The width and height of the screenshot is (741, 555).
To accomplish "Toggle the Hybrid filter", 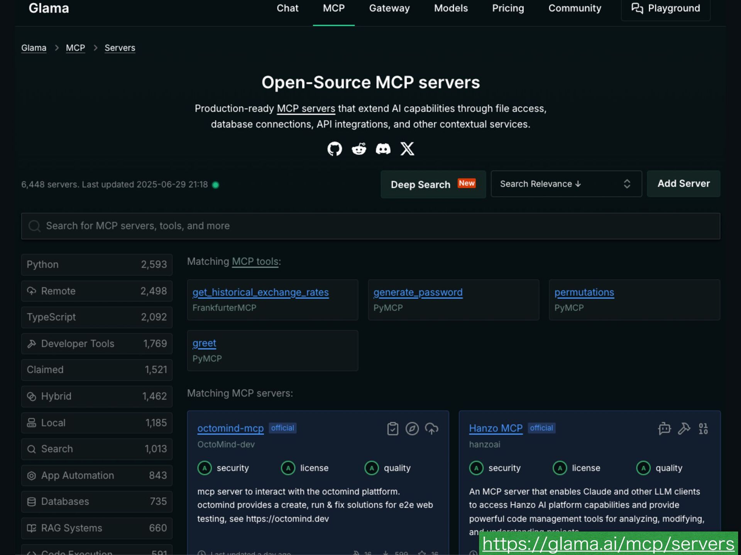I will 97,397.
